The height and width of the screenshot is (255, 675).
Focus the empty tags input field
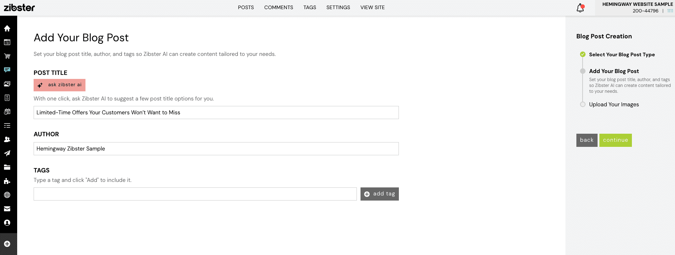[195, 194]
